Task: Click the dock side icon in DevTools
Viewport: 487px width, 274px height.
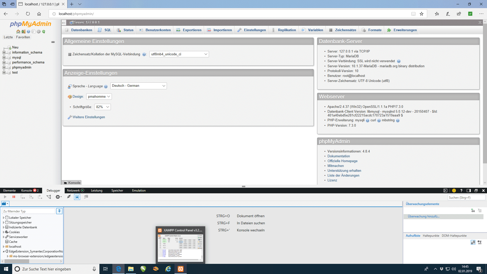Action: (x=469, y=191)
